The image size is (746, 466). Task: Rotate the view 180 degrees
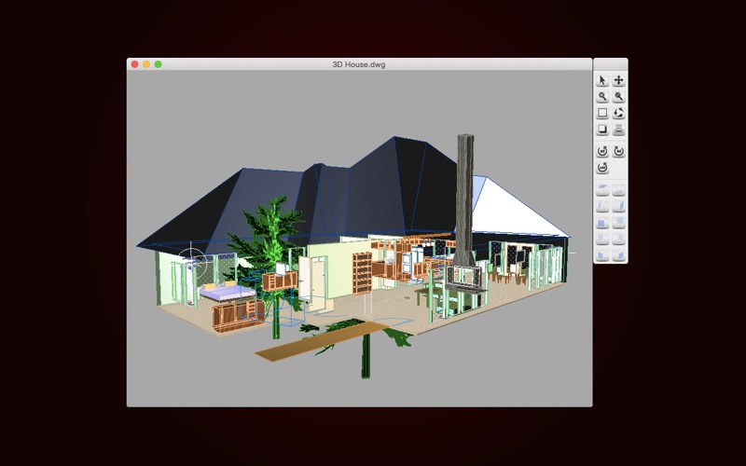(x=602, y=168)
